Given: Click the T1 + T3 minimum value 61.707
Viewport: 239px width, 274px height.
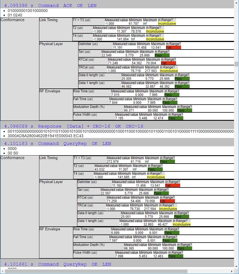Looking at the screenshot, I should click(x=134, y=24).
